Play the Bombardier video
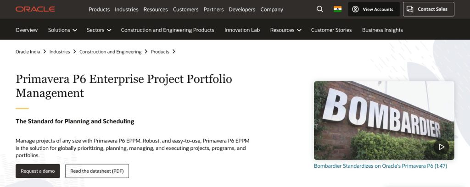Viewport: 470px width, 187px height. [441, 147]
